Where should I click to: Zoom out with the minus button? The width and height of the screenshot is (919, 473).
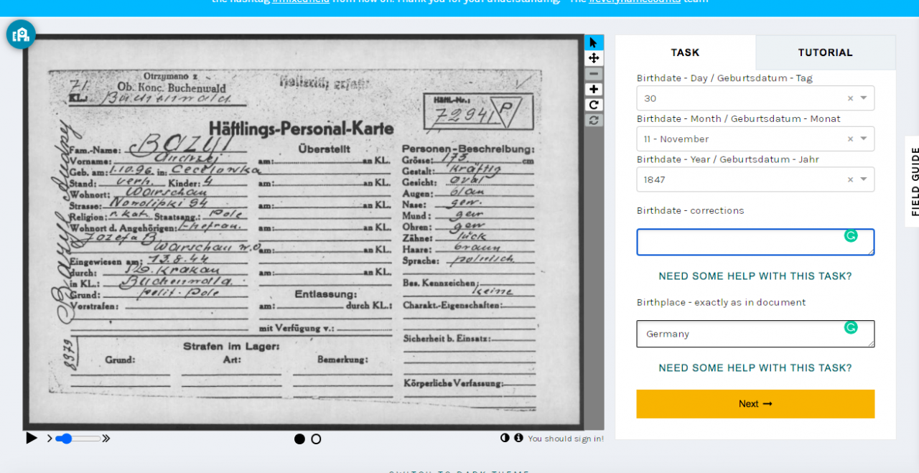[593, 74]
